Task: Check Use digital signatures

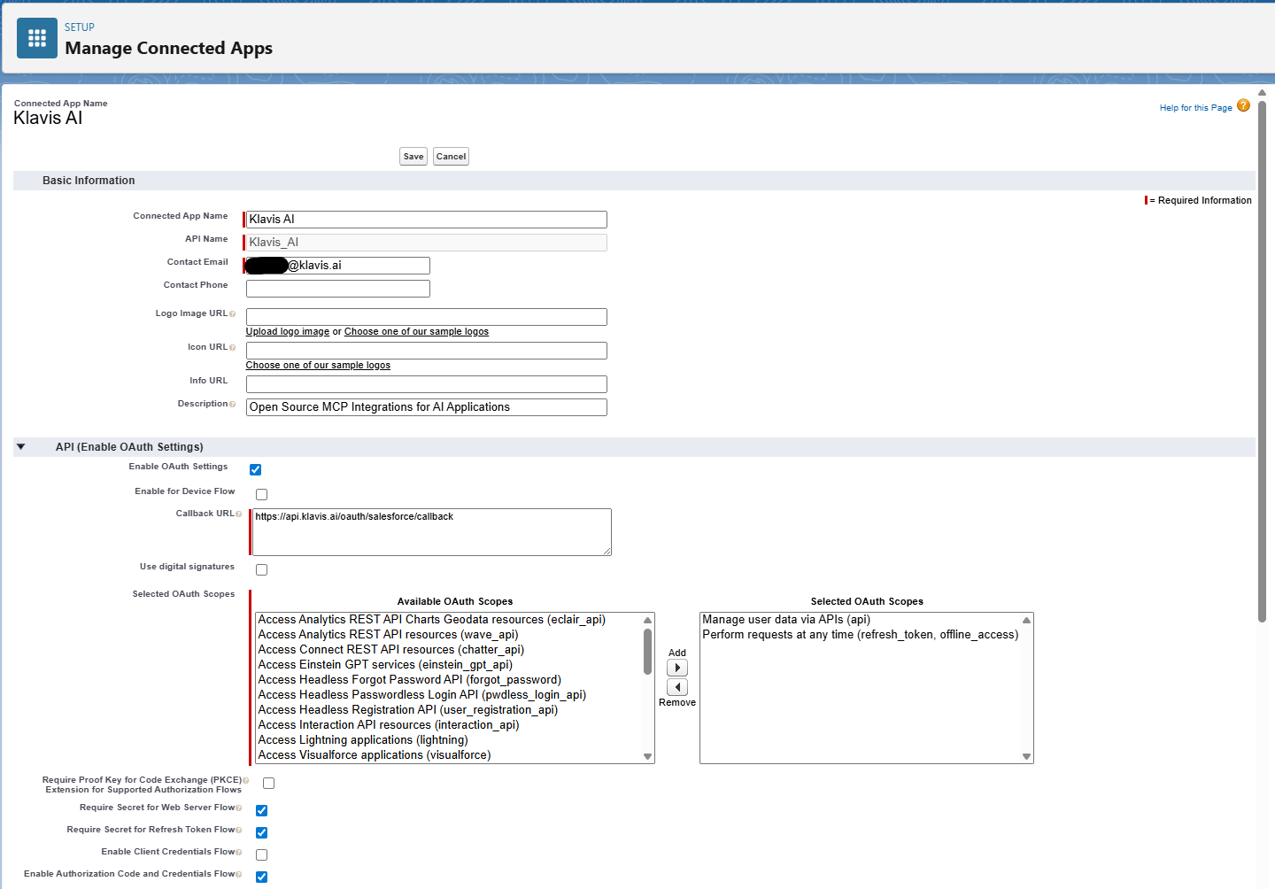Action: (x=261, y=569)
